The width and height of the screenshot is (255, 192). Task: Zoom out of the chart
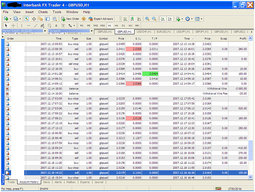(x=154, y=19)
